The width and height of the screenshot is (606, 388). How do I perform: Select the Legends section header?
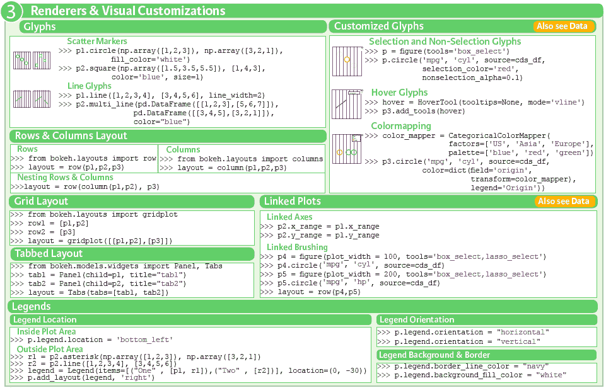point(32,307)
